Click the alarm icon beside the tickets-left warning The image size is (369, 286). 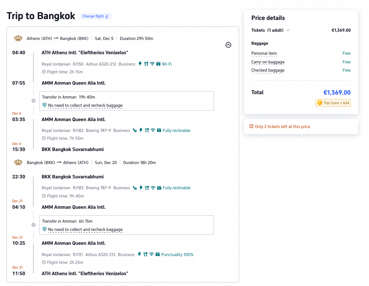point(251,126)
